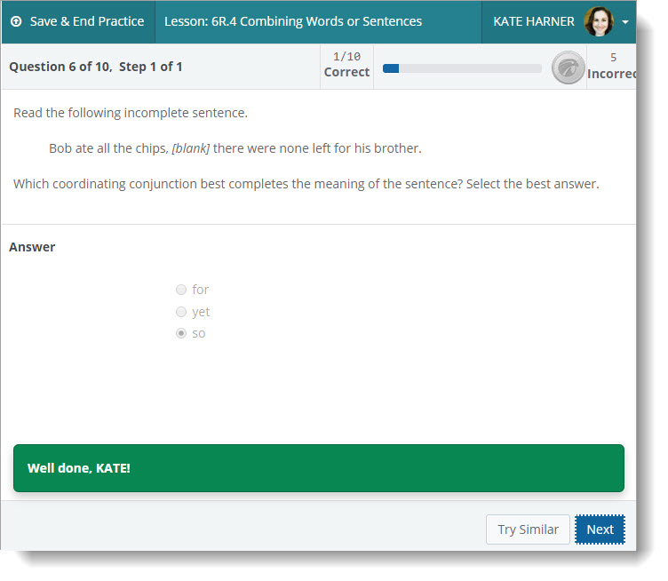
Task: Click the Question 6 of 10 step label
Action: click(x=96, y=67)
